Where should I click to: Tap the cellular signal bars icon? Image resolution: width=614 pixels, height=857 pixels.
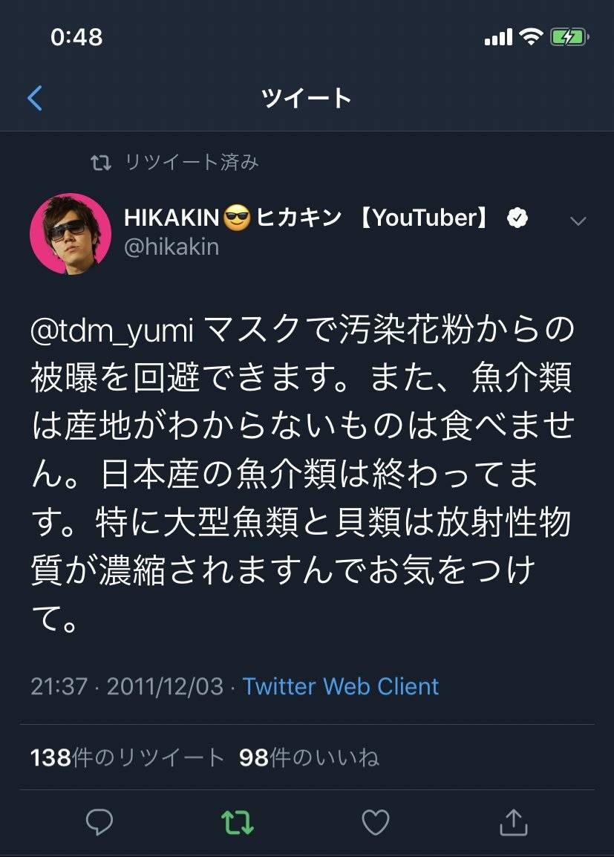[x=498, y=37]
